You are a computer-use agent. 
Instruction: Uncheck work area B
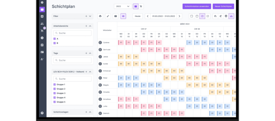pyautogui.click(x=55, y=43)
